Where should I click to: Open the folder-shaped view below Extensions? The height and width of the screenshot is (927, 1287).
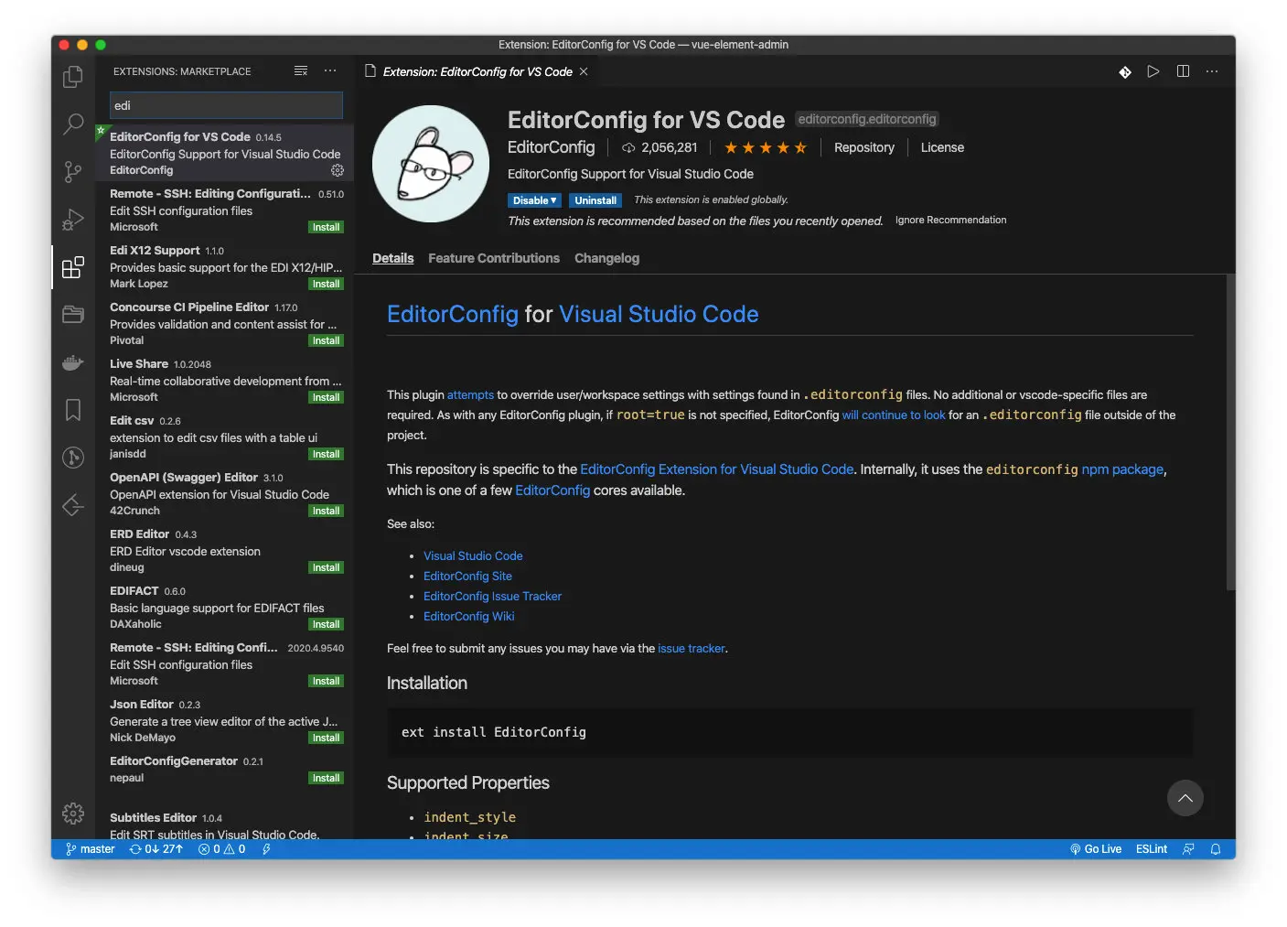73,315
